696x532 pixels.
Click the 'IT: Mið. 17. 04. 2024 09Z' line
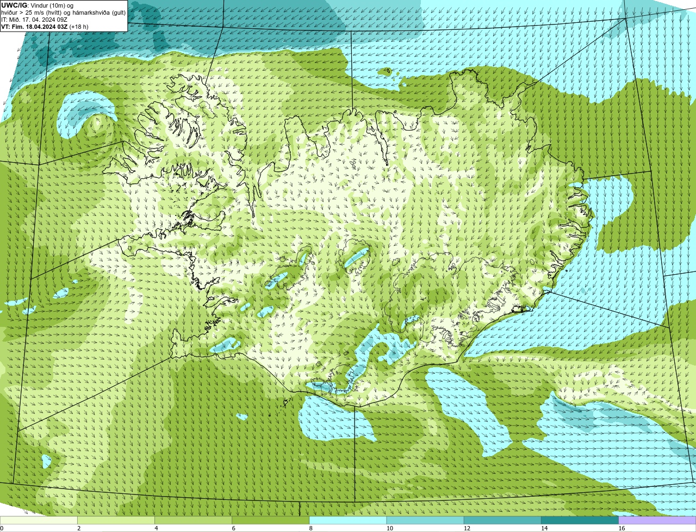tap(34, 20)
